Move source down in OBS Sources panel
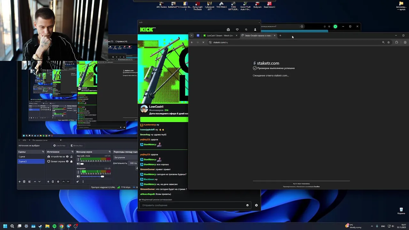 [x=68, y=181]
